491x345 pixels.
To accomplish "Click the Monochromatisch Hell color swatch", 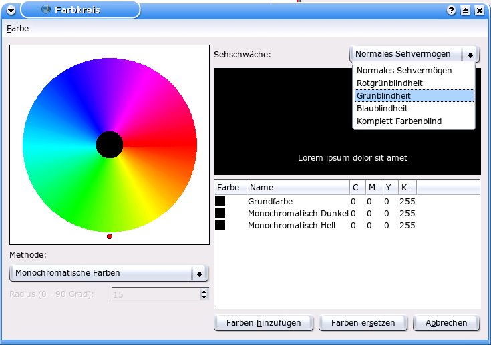I will tap(220, 226).
